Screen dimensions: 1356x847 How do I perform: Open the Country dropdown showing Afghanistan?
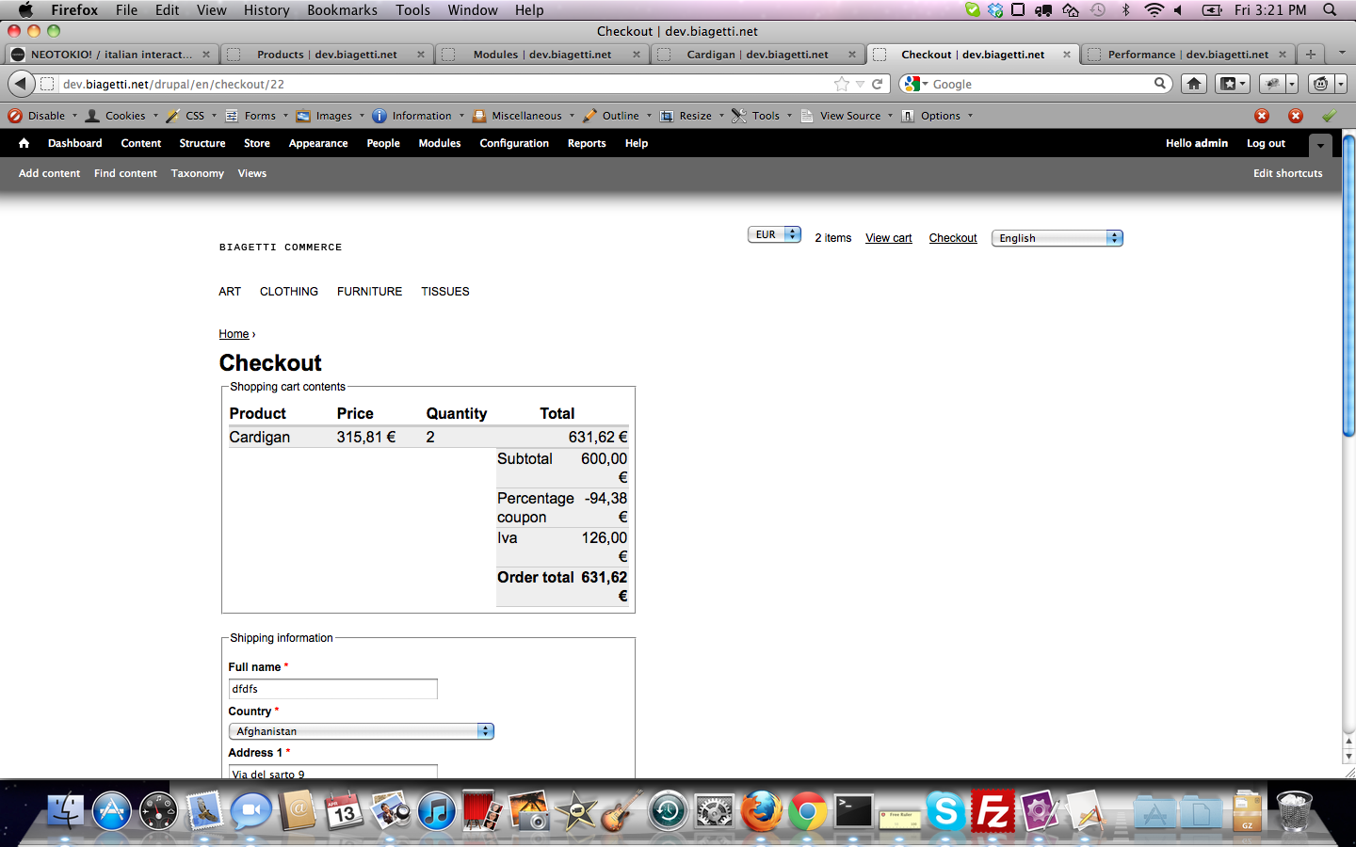click(x=361, y=730)
